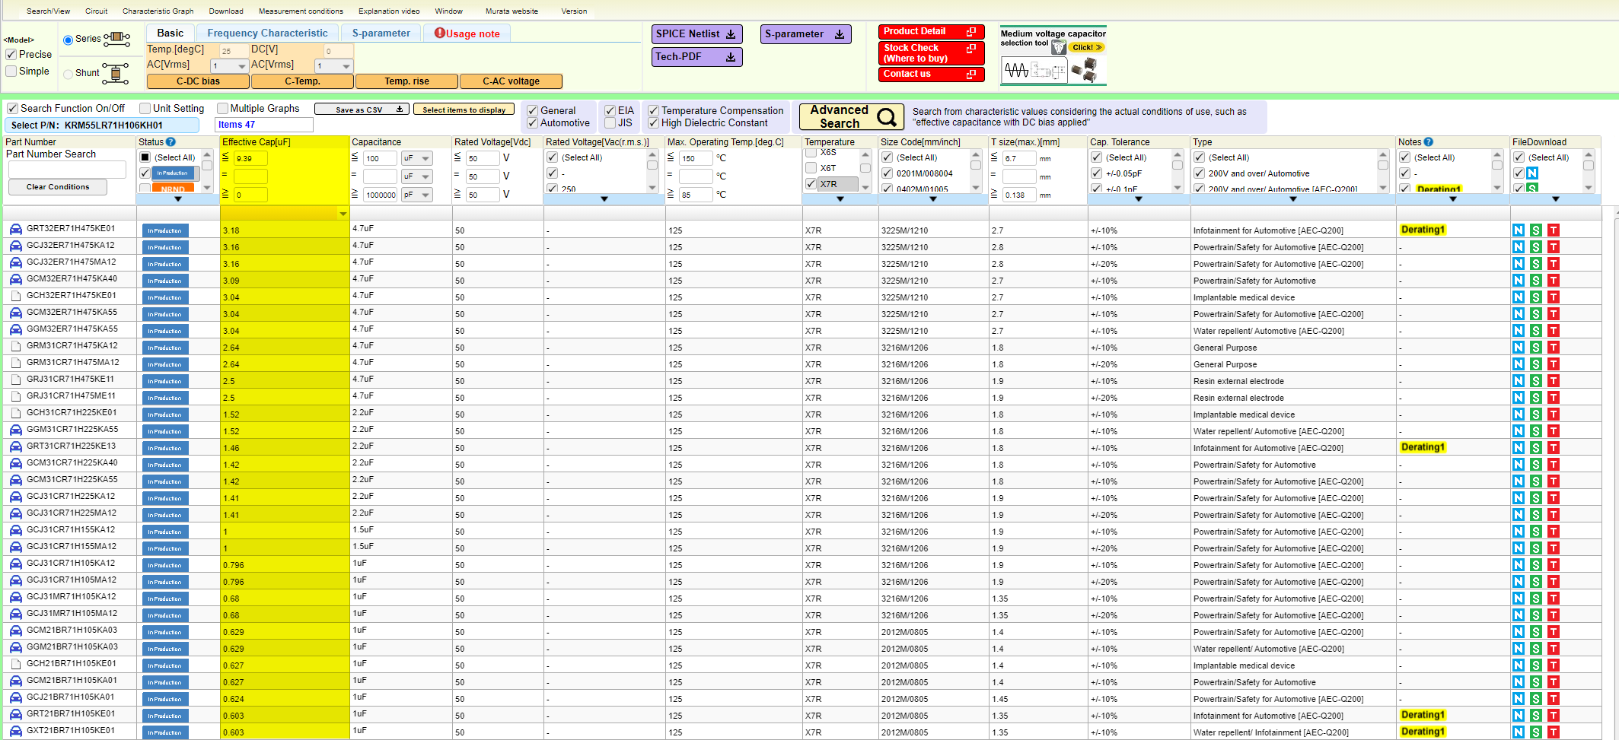The image size is (1619, 740).
Task: Download the SPICE Netlist
Action: point(696,34)
